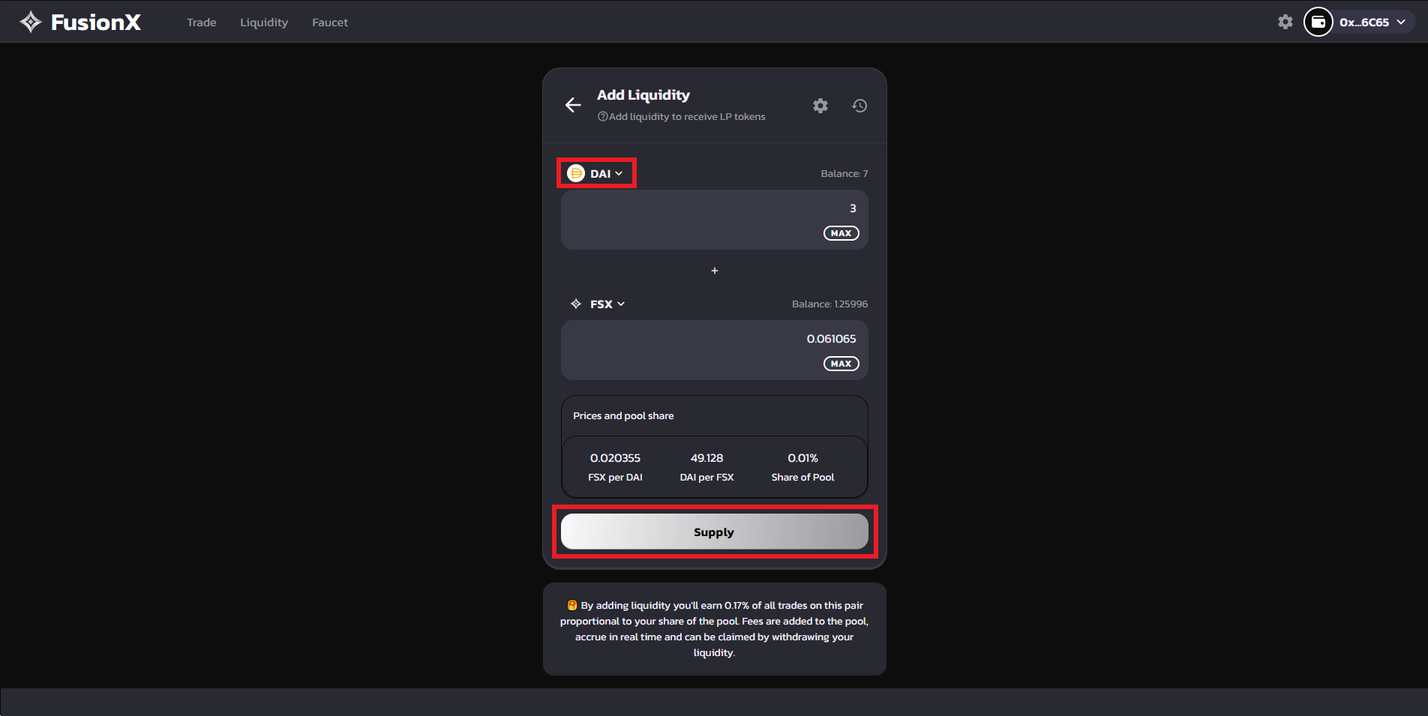The width and height of the screenshot is (1428, 716).
Task: Click MAX for the FSX amount
Action: click(841, 364)
